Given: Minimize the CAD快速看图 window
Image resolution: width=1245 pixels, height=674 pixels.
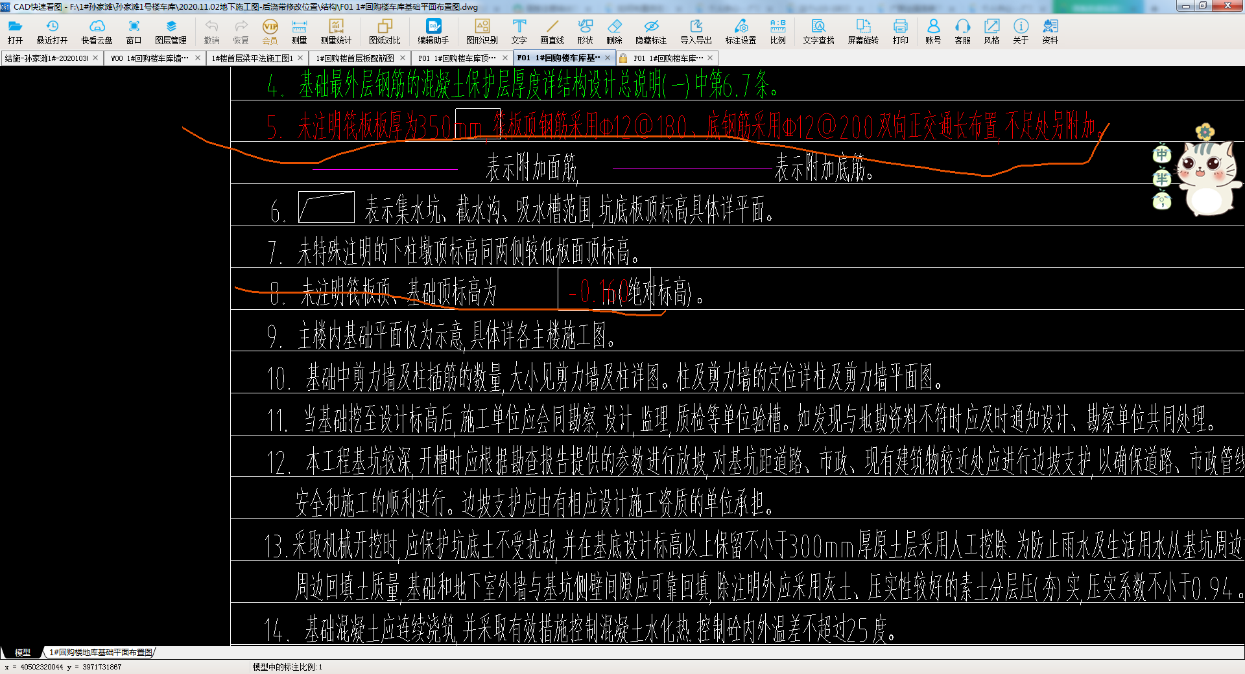Looking at the screenshot, I should click(x=1185, y=6).
